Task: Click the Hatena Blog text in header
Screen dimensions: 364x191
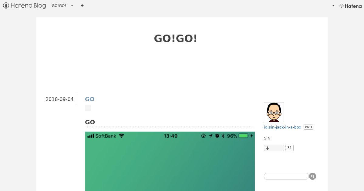Action: [x=28, y=5]
